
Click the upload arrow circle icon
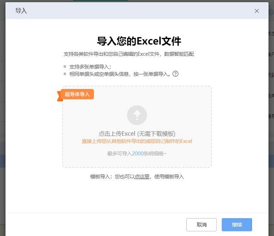137,115
